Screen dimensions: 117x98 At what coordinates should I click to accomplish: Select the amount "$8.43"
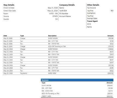click(112, 52)
